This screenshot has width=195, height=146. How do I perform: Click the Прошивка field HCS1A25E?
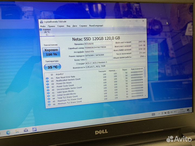coord(98,44)
